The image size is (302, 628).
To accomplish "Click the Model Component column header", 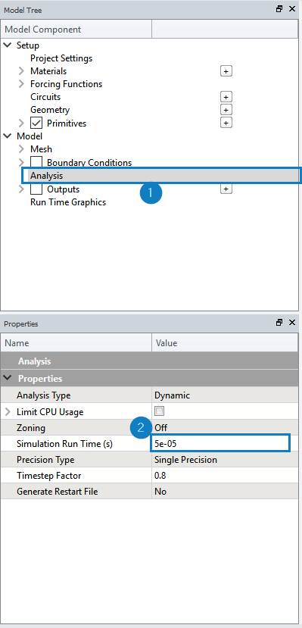I will coord(76,30).
